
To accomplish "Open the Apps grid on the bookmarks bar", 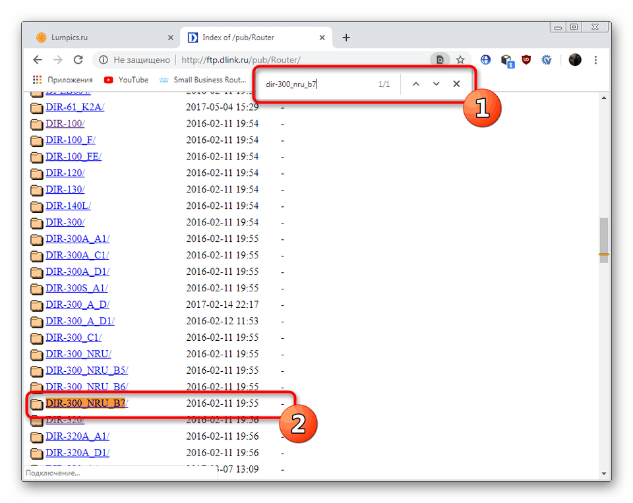I will coord(37,80).
